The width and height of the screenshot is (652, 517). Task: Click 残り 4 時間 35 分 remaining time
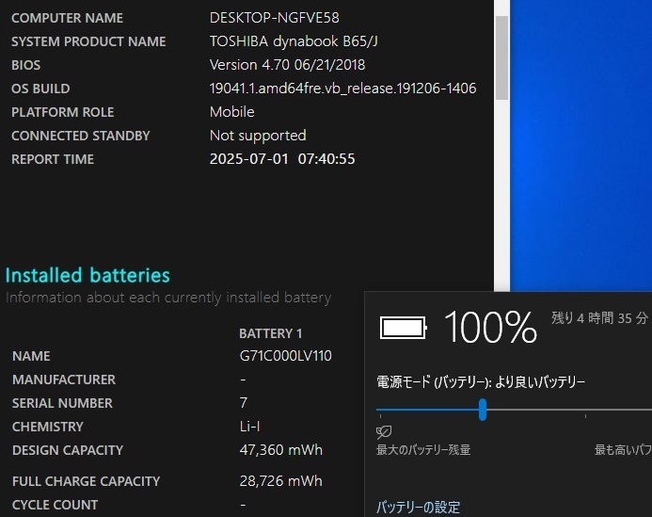click(599, 318)
